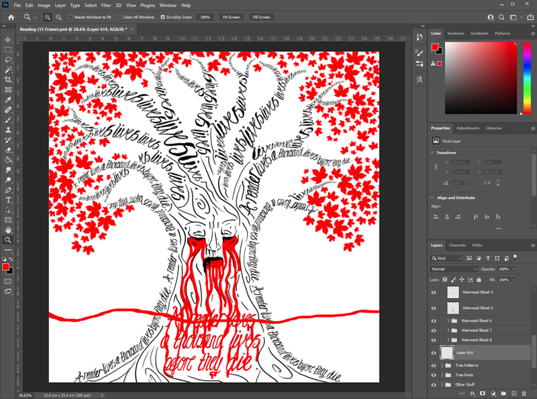Uncheck the Scrubby Zoom checkbox
The width and height of the screenshot is (537, 399).
click(163, 17)
